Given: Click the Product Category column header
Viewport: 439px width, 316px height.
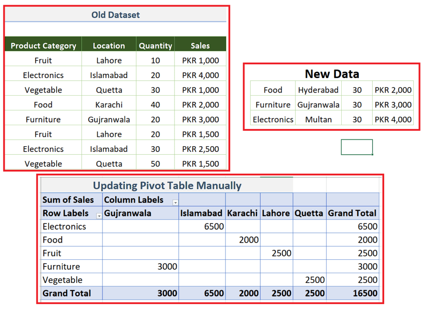Looking at the screenshot, I should (x=43, y=45).
